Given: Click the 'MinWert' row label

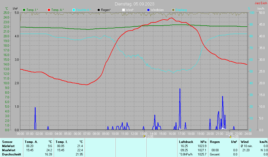Looking at the screenshot, I should click(8, 146).
